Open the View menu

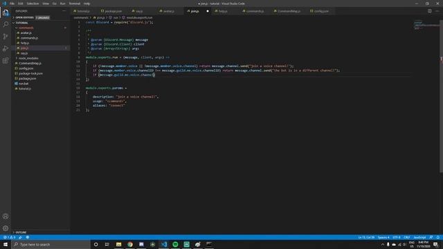(46, 3)
